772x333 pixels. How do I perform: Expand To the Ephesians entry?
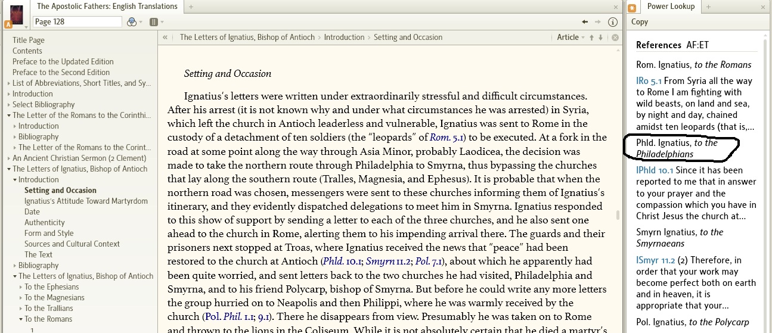[x=21, y=287]
